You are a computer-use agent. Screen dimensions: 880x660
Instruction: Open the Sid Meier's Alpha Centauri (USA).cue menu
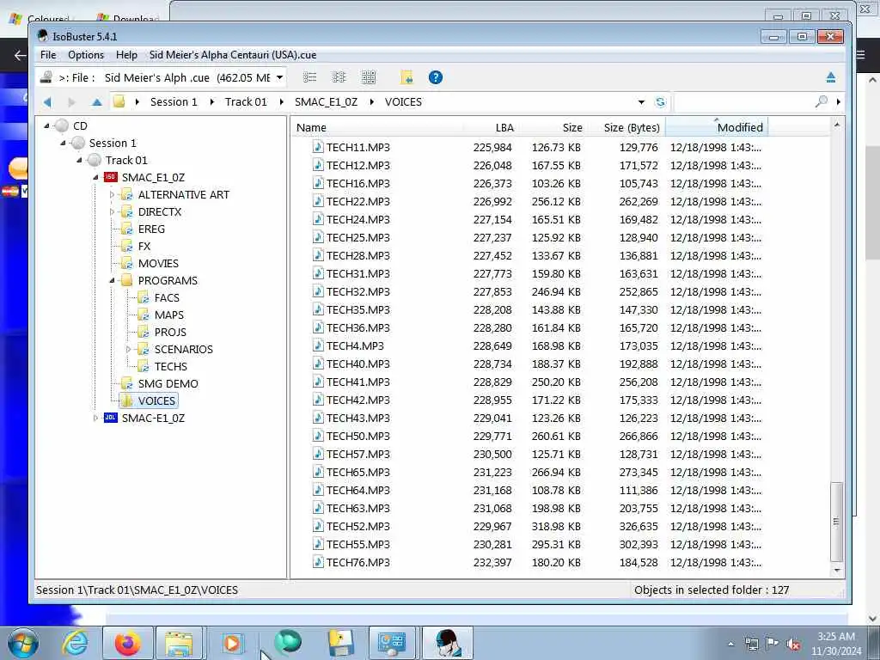coord(233,55)
